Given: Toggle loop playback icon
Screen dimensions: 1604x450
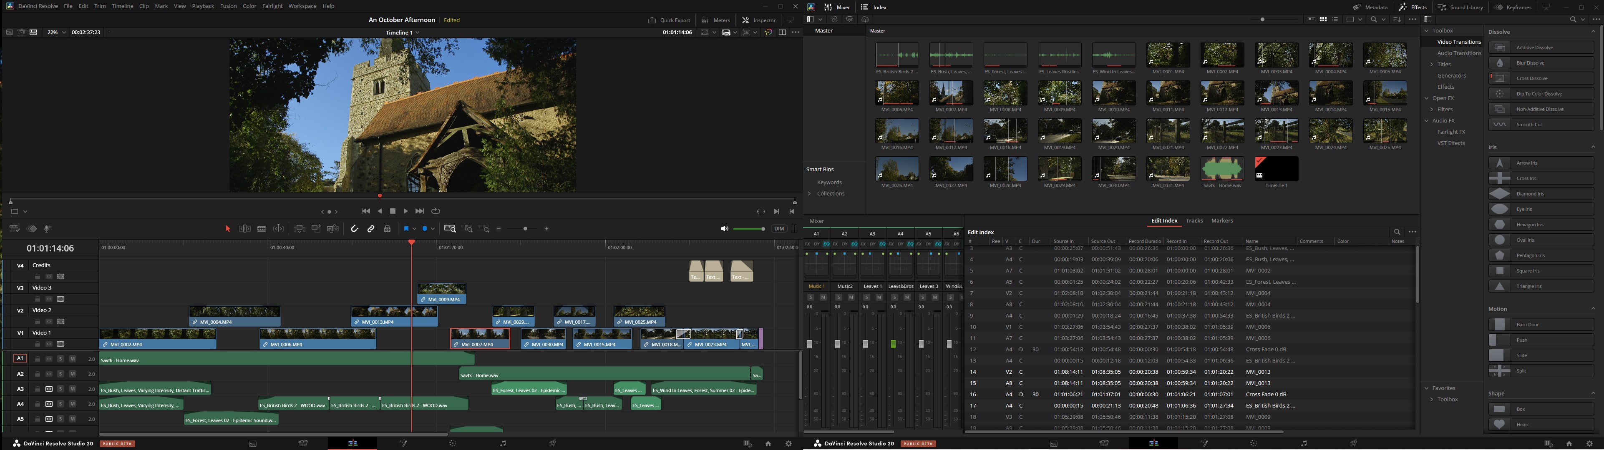Looking at the screenshot, I should 436,211.
